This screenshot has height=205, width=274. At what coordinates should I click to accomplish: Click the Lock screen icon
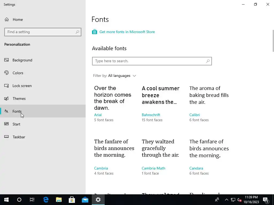pos(6,86)
